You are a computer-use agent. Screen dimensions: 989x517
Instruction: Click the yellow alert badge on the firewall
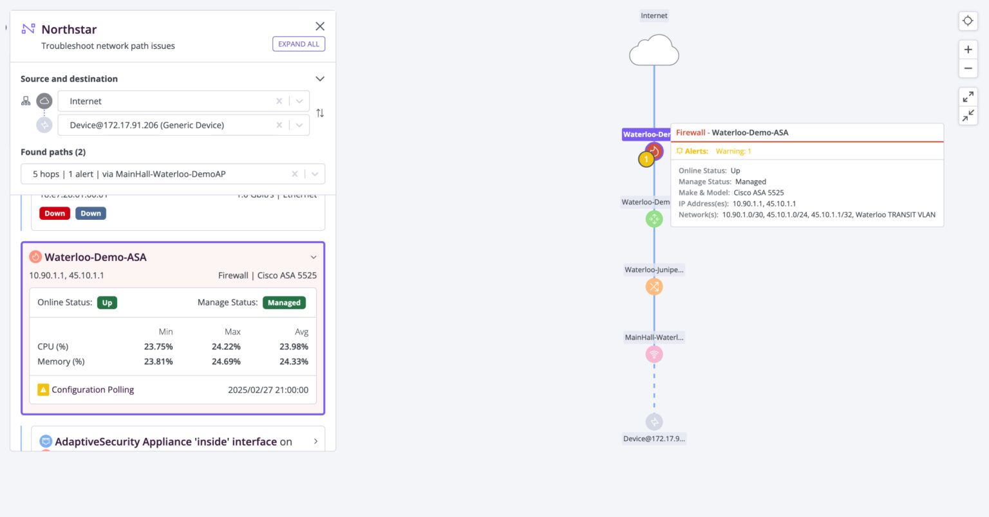point(646,158)
